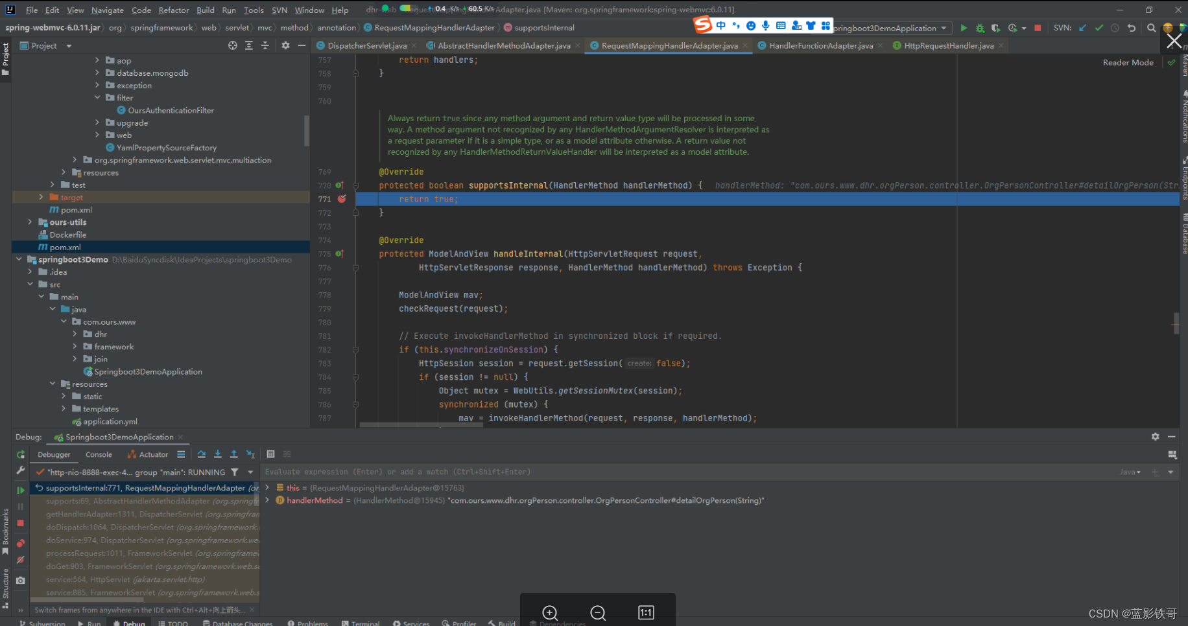Switch to Console tab in debugger
This screenshot has width=1188, height=626.
[x=99, y=454]
